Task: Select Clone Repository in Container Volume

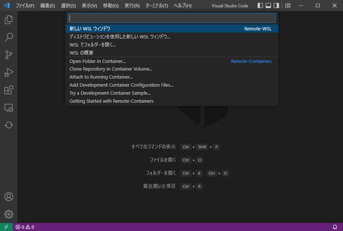Action: pos(172,69)
